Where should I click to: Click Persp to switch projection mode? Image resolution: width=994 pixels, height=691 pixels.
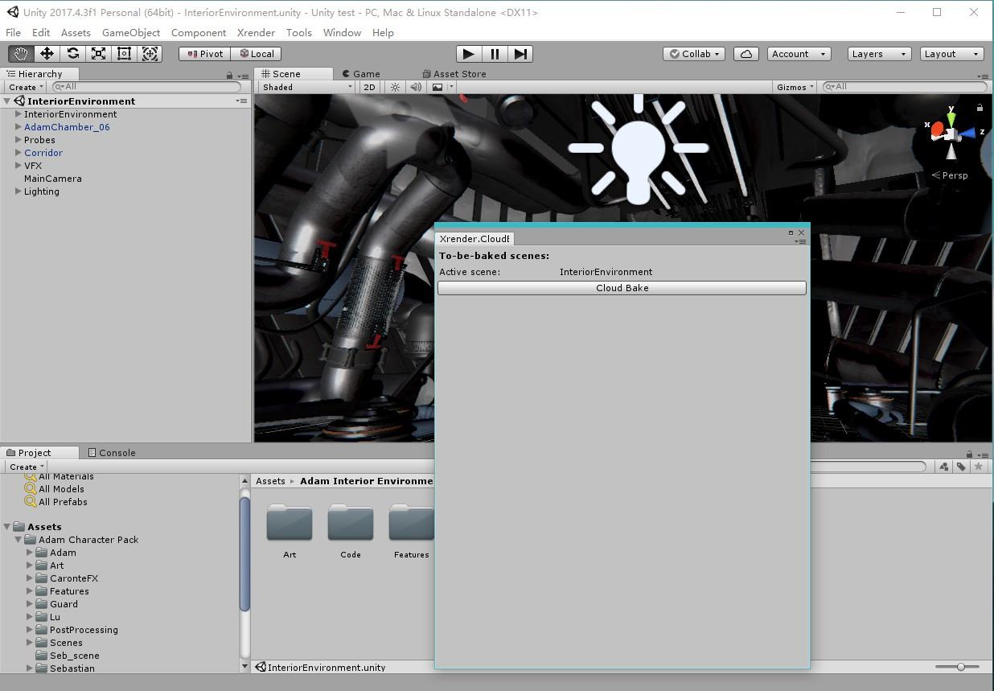click(954, 175)
